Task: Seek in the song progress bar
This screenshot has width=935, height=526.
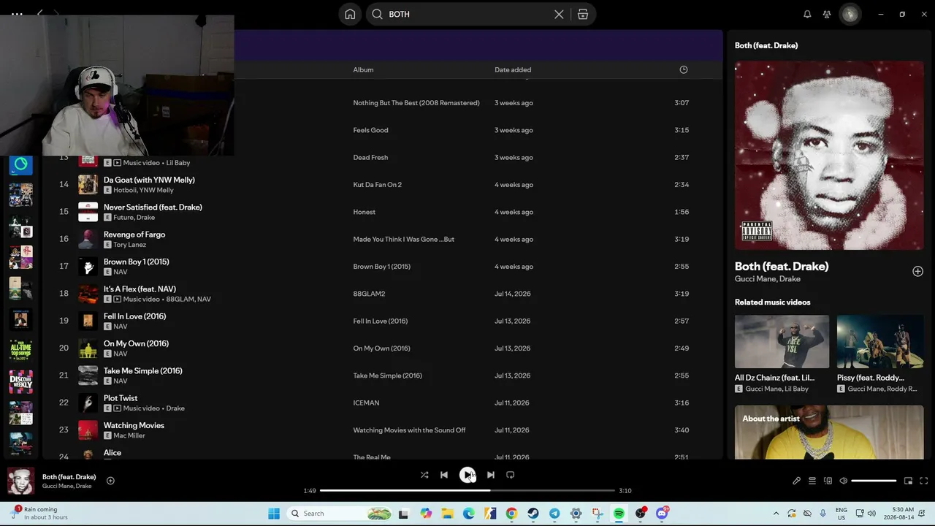Action: [x=467, y=491]
